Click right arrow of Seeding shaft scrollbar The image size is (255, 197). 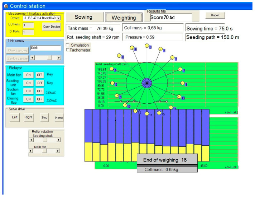[x=58, y=140]
